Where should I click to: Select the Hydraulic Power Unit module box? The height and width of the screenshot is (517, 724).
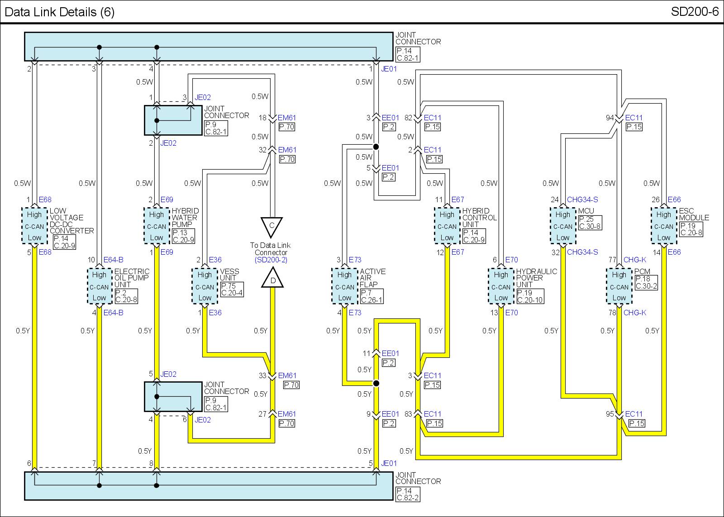[501, 286]
